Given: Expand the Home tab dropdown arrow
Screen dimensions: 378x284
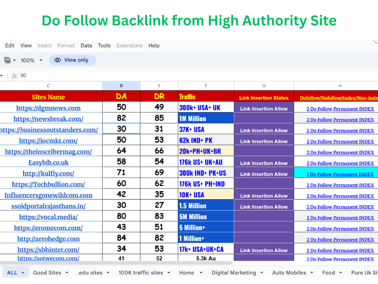Looking at the screenshot, I should point(201,273).
